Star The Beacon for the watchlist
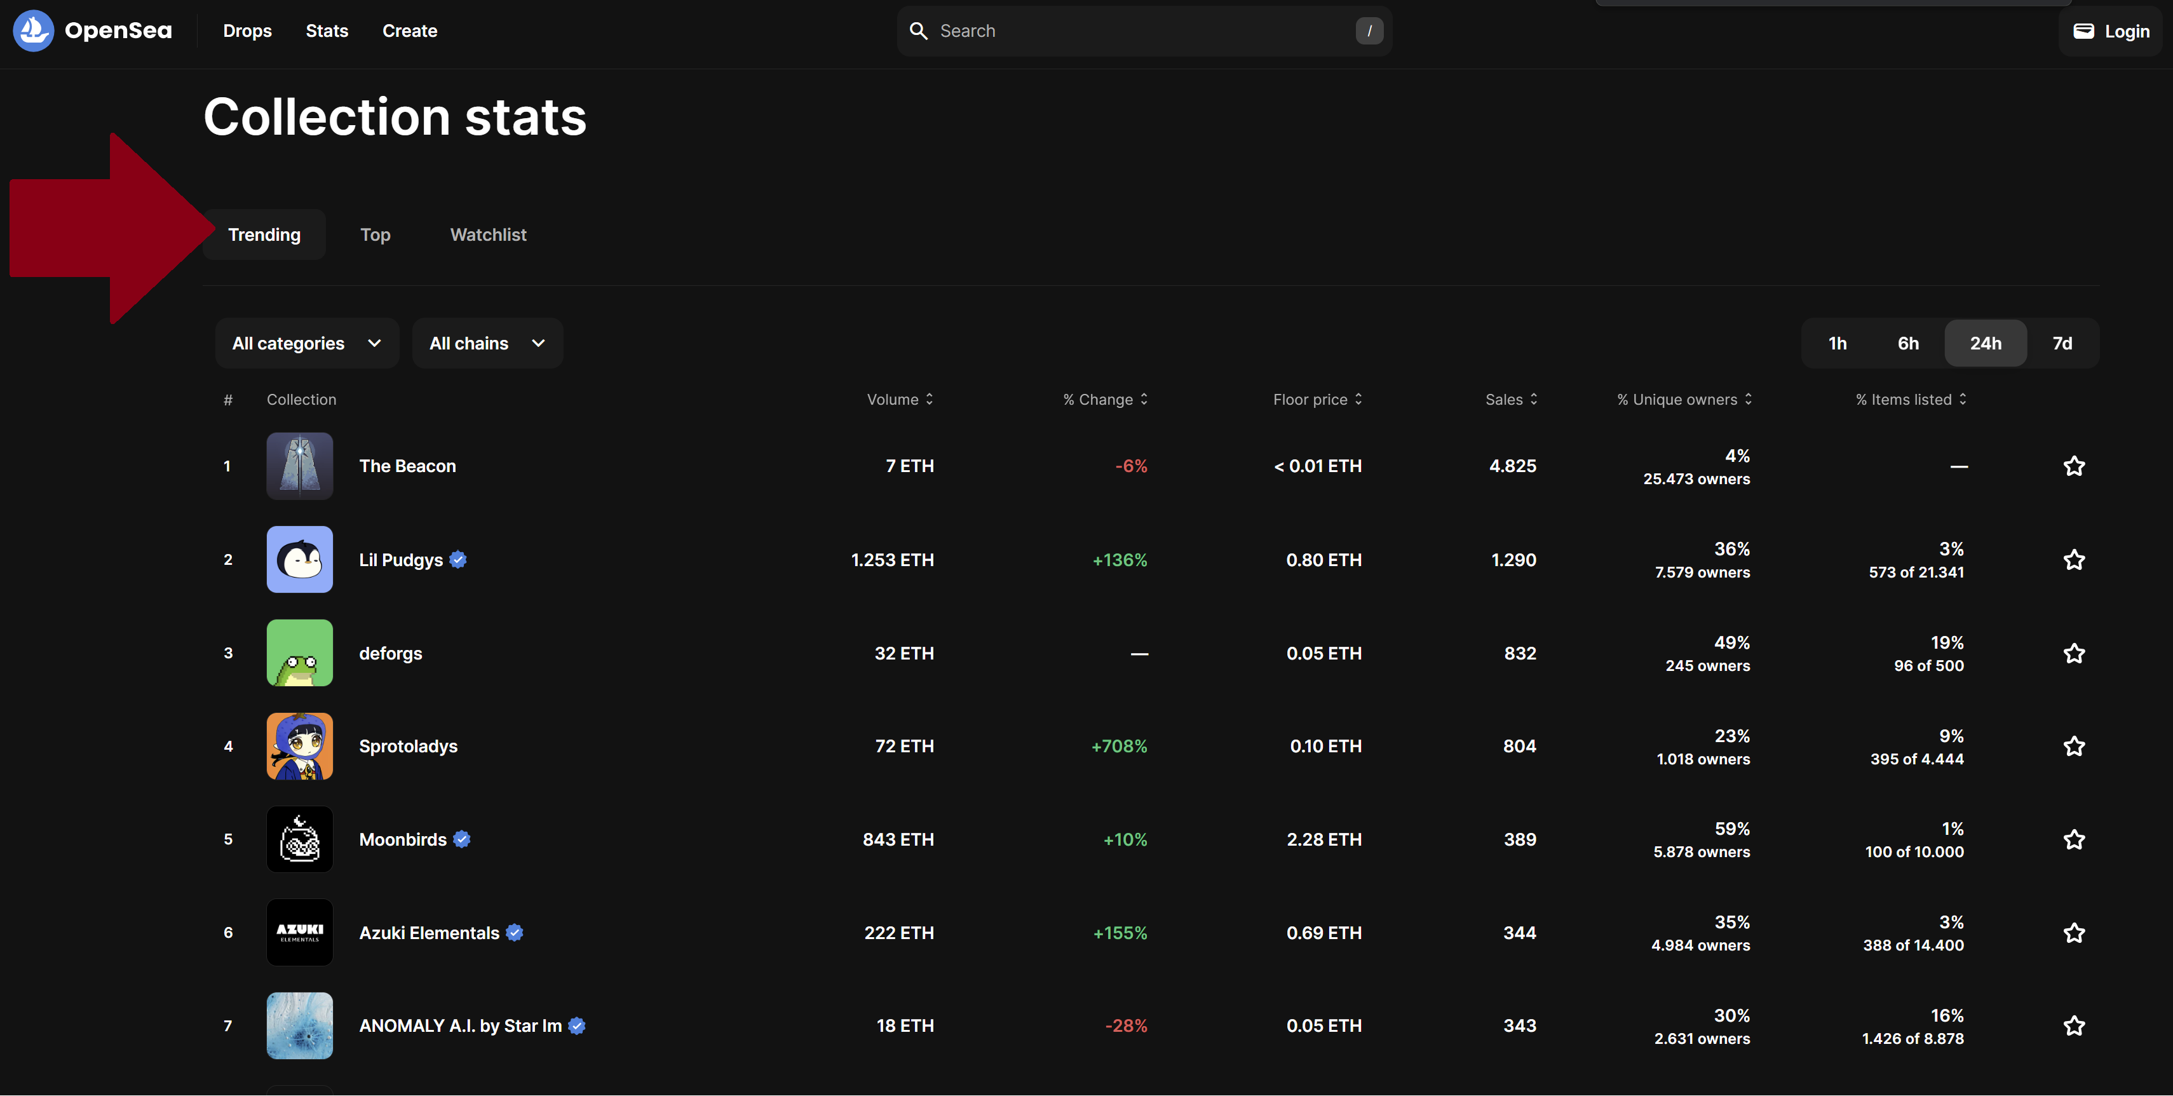 click(x=2073, y=466)
